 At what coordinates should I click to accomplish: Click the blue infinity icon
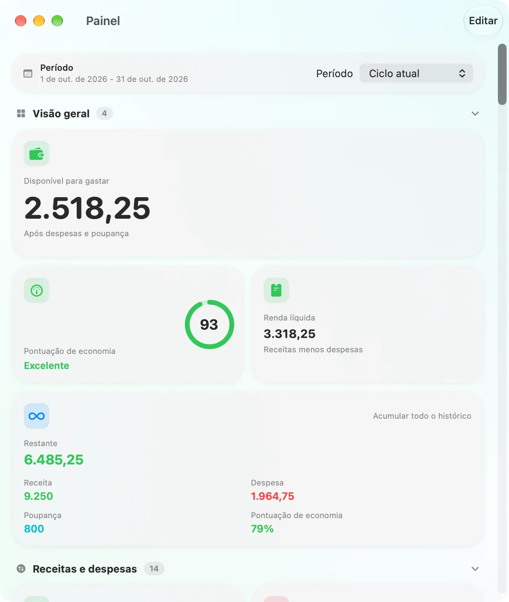37,416
